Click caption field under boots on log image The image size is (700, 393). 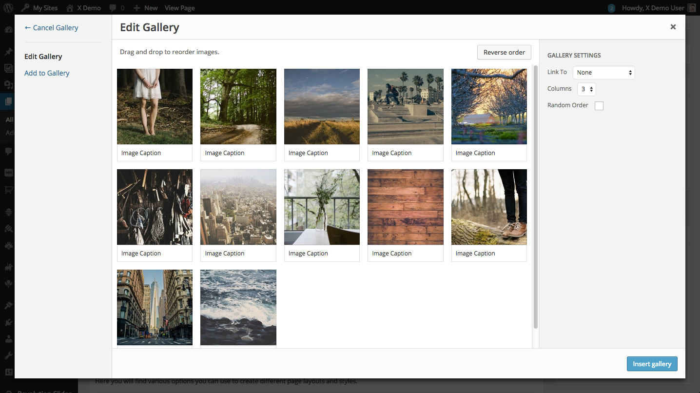coord(489,253)
